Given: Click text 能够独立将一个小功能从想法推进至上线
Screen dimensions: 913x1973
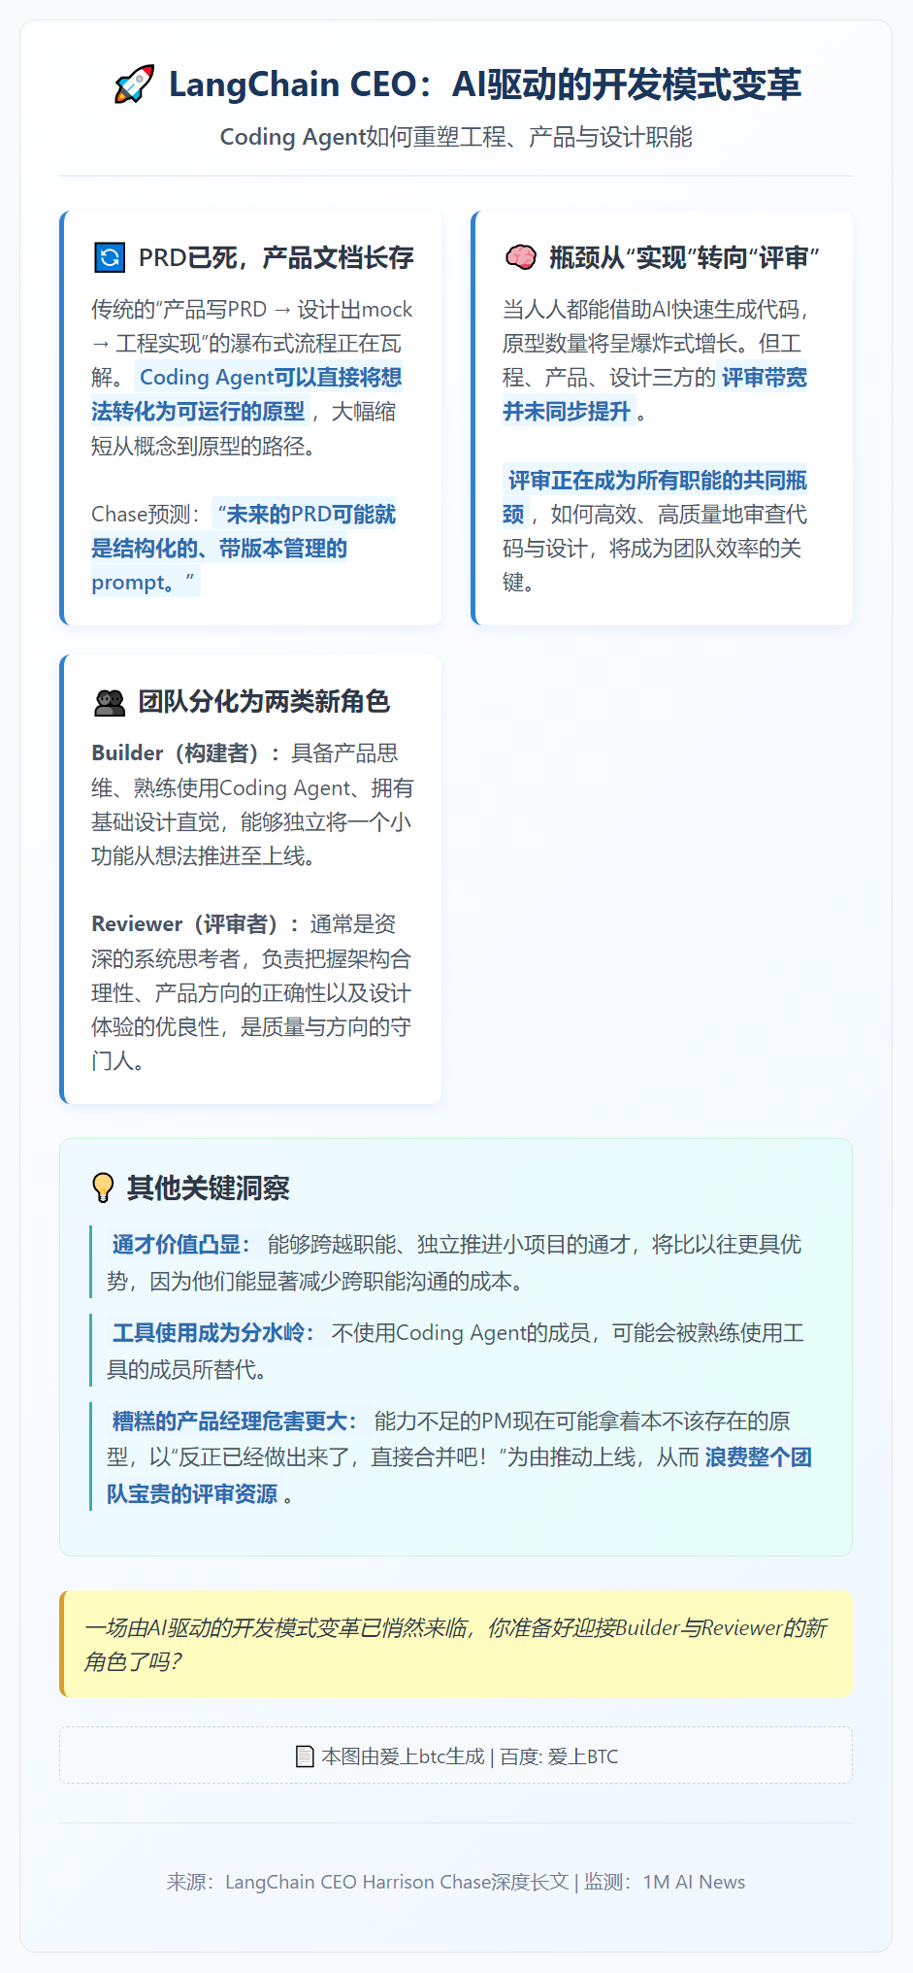Looking at the screenshot, I should tap(251, 839).
